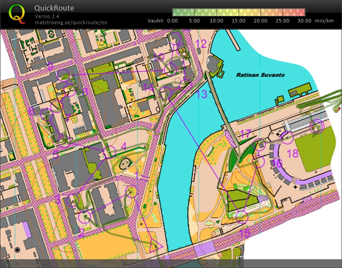The width and height of the screenshot is (342, 268).
Task: Click control circle 1
Action: [132, 191]
